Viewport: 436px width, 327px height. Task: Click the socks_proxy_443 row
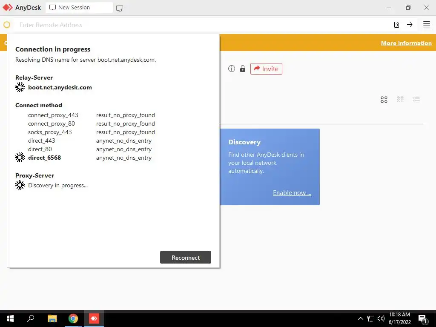[91, 132]
